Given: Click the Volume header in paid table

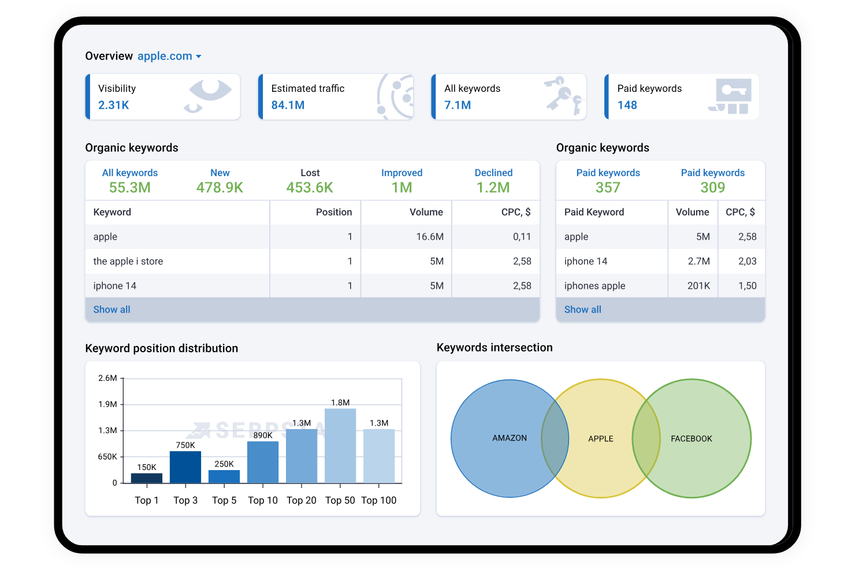Looking at the screenshot, I should [692, 212].
